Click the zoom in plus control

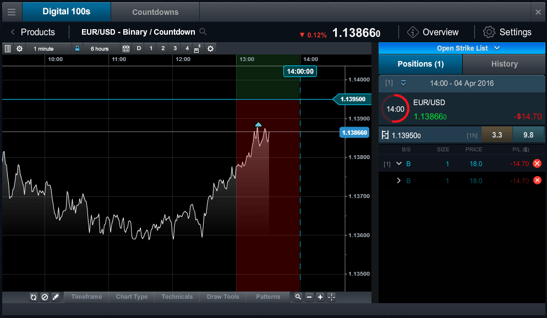(x=320, y=297)
